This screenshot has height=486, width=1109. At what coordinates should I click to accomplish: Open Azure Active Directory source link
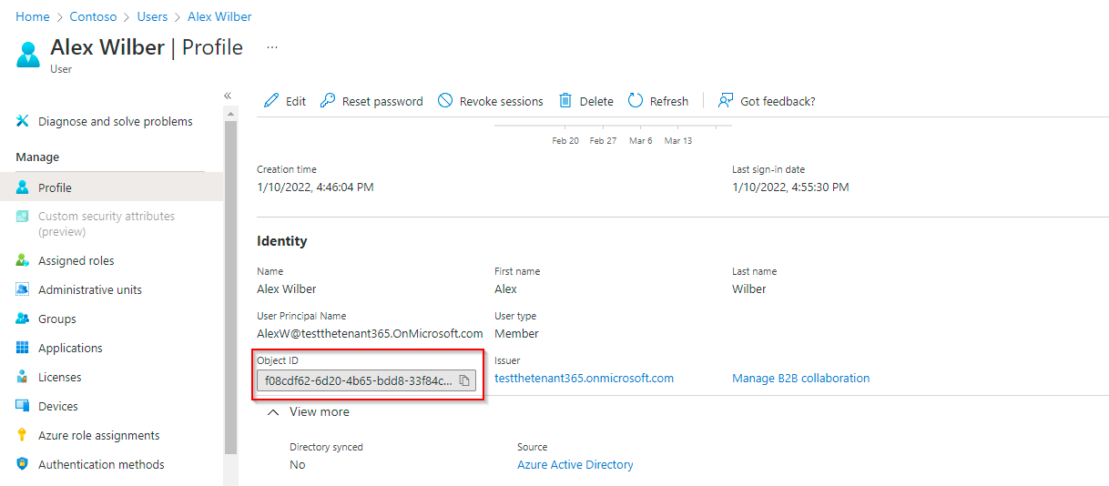click(575, 464)
